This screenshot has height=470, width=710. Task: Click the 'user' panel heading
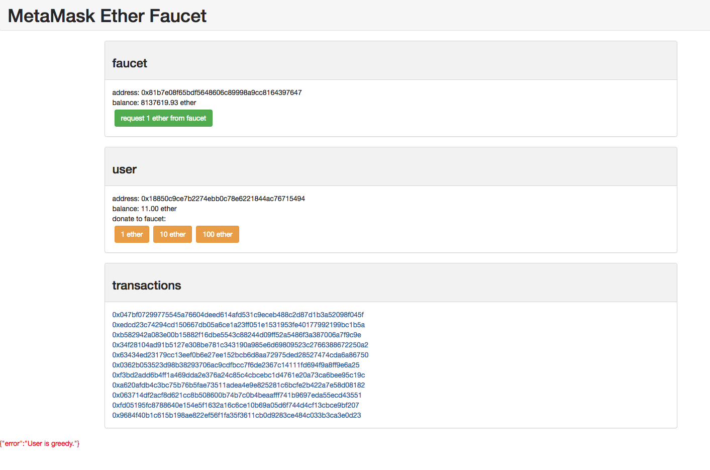point(124,169)
